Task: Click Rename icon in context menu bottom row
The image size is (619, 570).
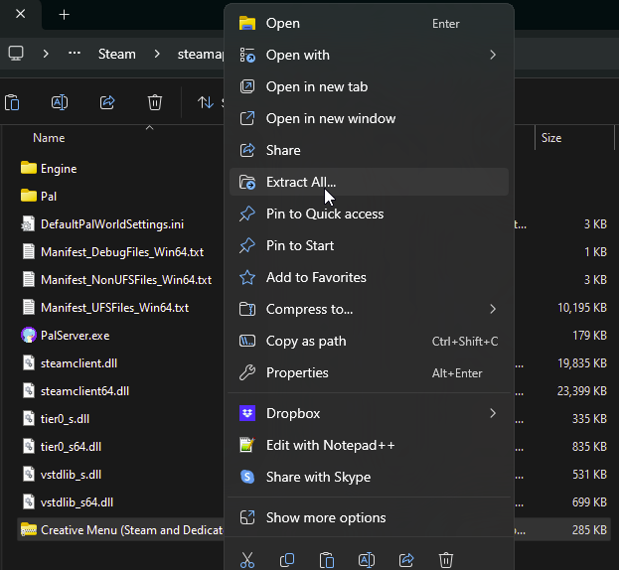Action: tap(367, 560)
